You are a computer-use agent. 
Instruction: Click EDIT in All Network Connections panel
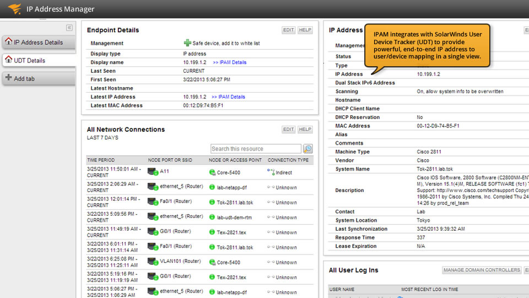[288, 129]
